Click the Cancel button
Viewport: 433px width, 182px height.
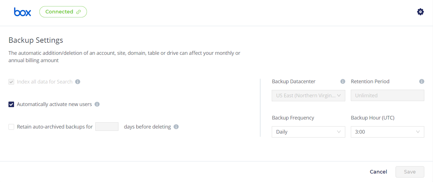pos(378,172)
